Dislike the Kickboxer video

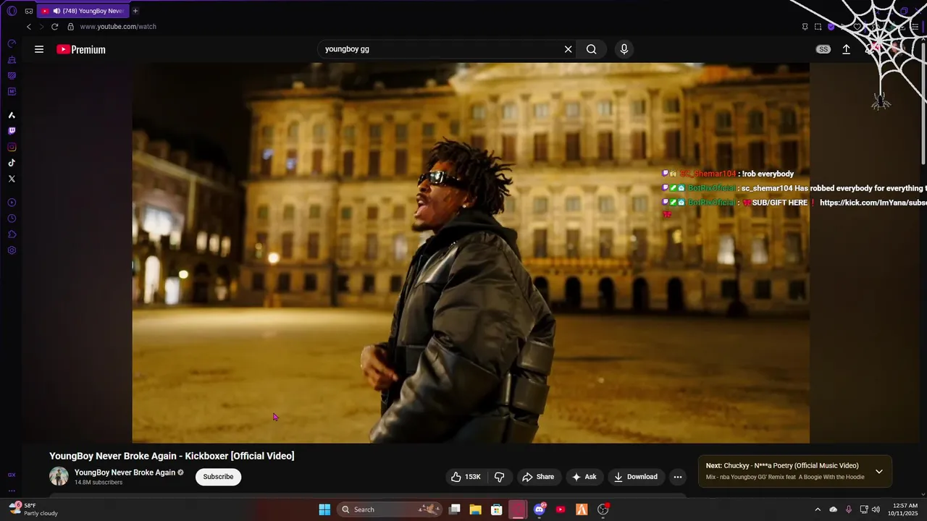click(499, 477)
